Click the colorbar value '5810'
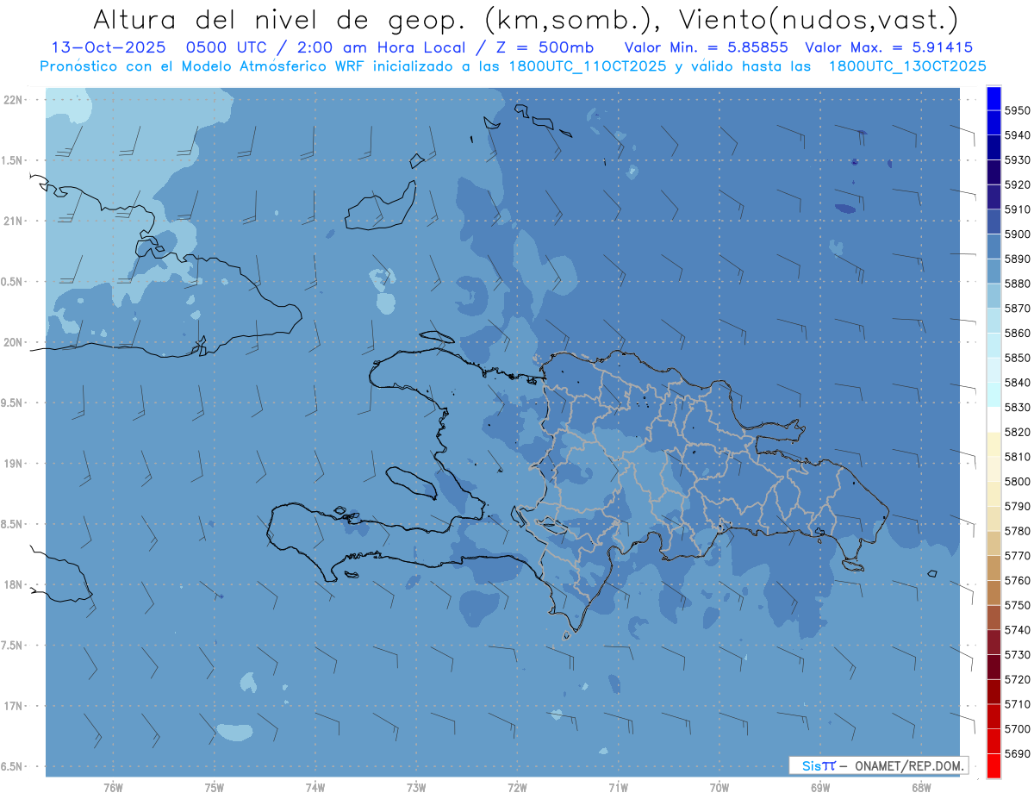The width and height of the screenshot is (1034, 799). [x=1018, y=457]
